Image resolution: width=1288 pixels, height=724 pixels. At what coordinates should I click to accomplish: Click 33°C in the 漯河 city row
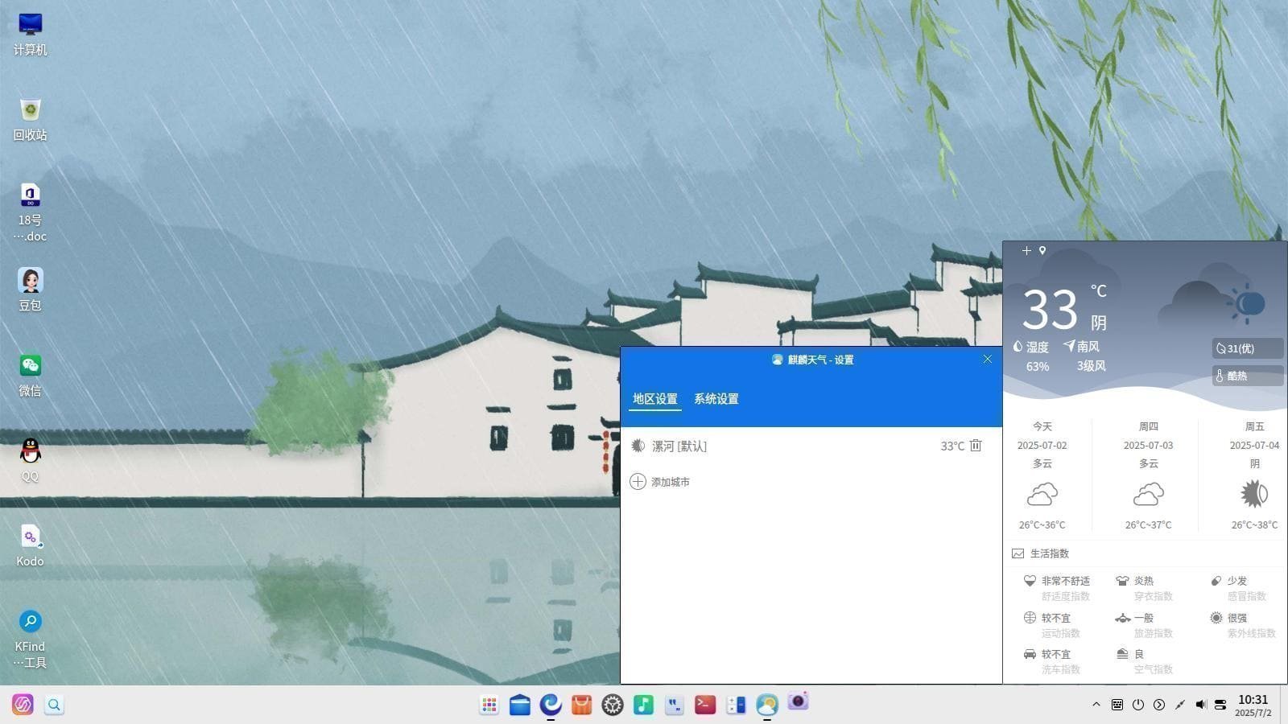pyautogui.click(x=952, y=446)
